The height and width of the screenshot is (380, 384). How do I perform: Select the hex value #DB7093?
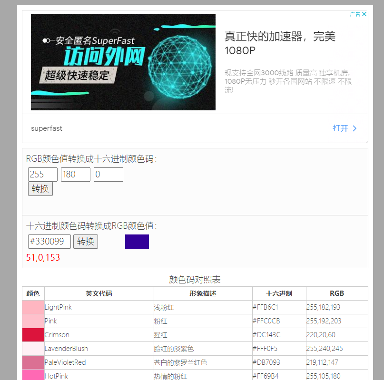[266, 362]
